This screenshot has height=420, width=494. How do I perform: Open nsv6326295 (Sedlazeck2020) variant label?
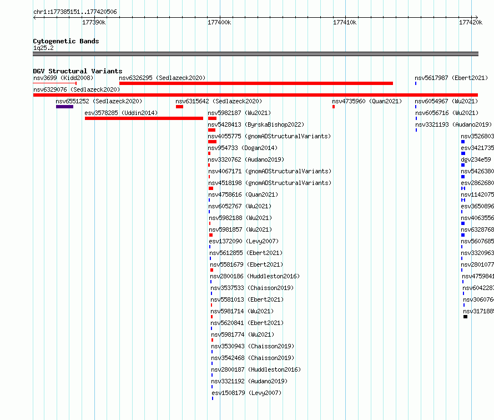click(x=162, y=78)
